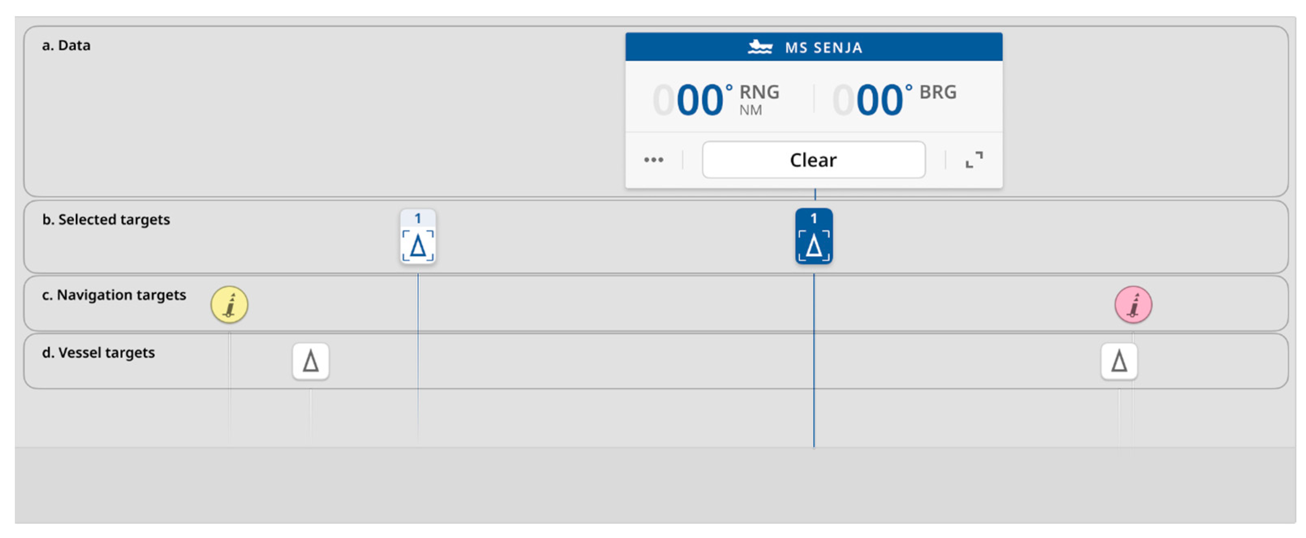The width and height of the screenshot is (1306, 538).
Task: Click the ship icon beside MS SENJA
Action: coord(760,47)
